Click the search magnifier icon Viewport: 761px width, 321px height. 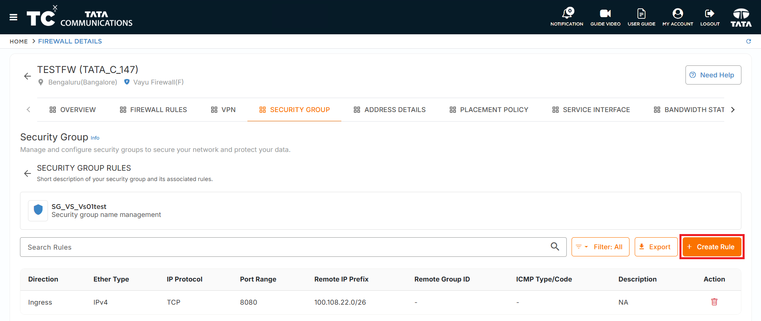(555, 247)
